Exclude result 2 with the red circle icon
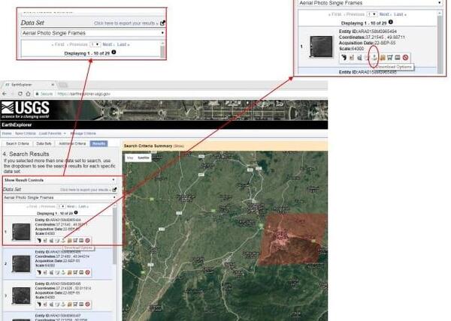The height and width of the screenshot is (321, 451). click(x=88, y=272)
